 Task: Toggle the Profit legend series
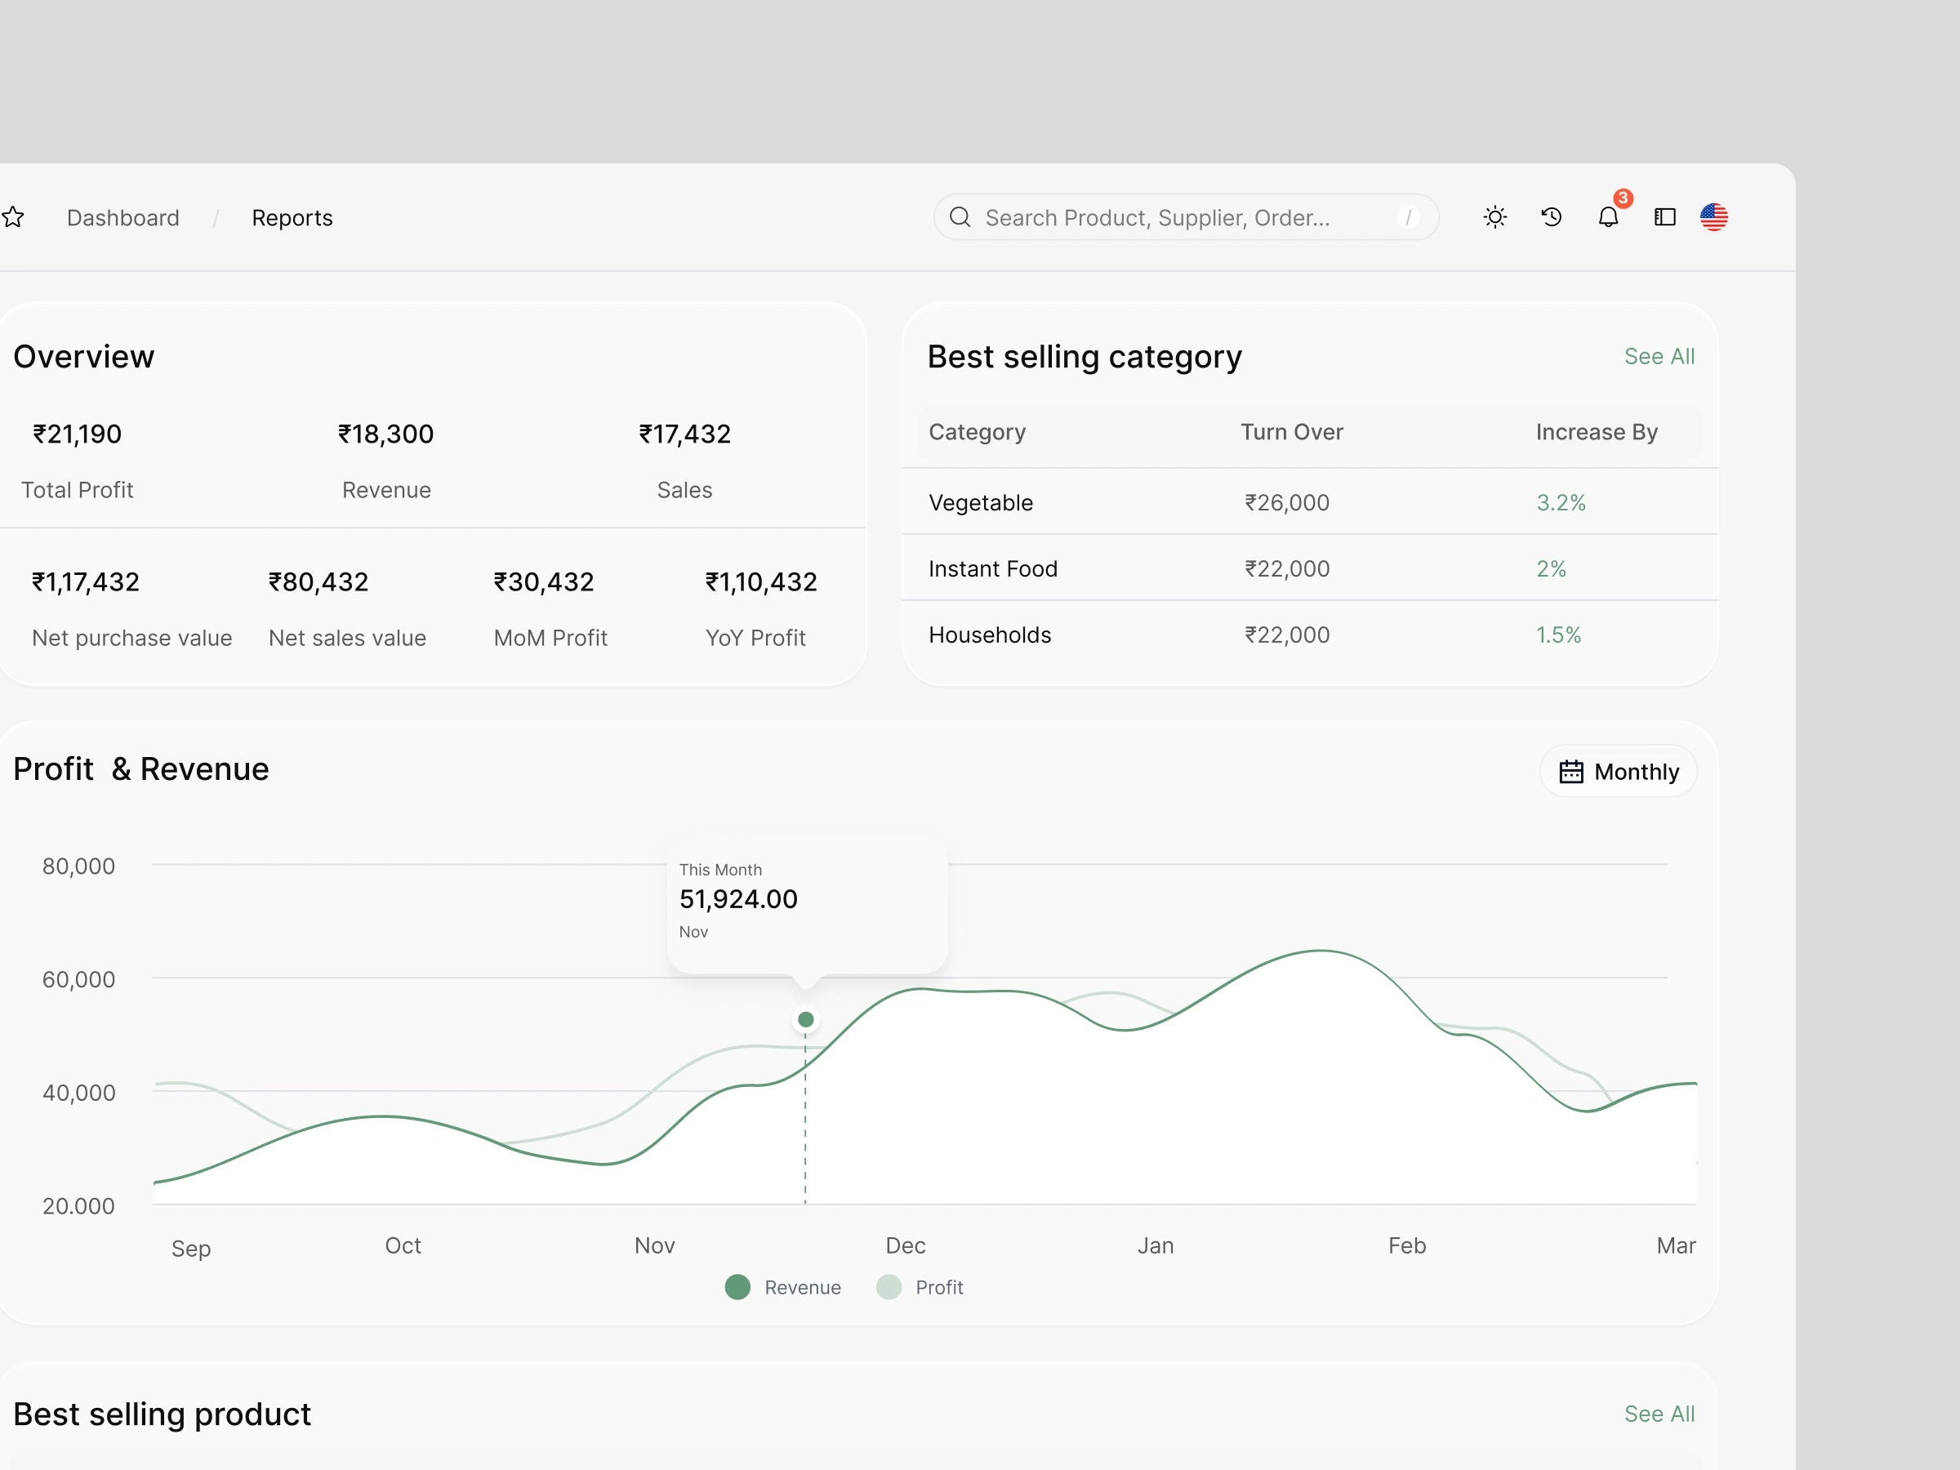pos(919,1286)
